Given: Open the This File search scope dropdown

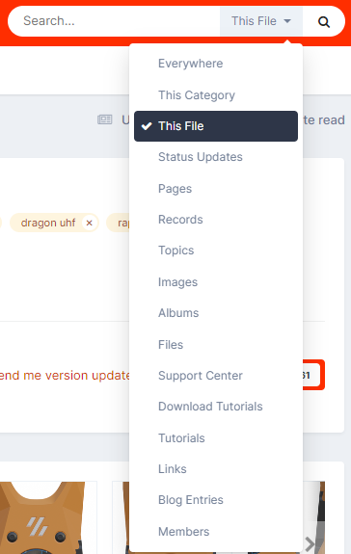Looking at the screenshot, I should pos(261,21).
